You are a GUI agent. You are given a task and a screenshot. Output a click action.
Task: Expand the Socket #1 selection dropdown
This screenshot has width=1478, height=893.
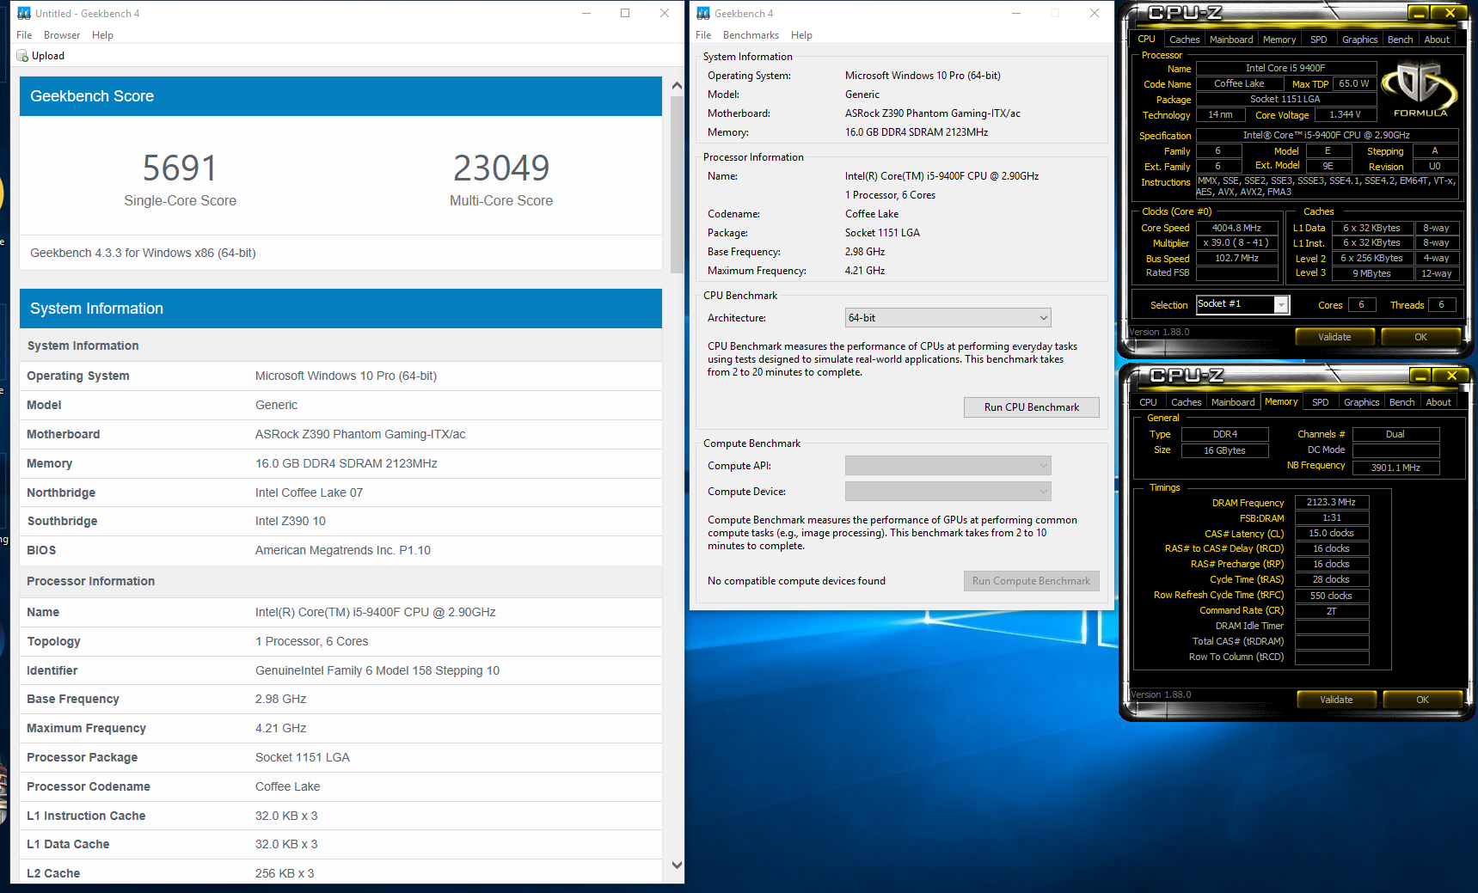coord(1243,304)
